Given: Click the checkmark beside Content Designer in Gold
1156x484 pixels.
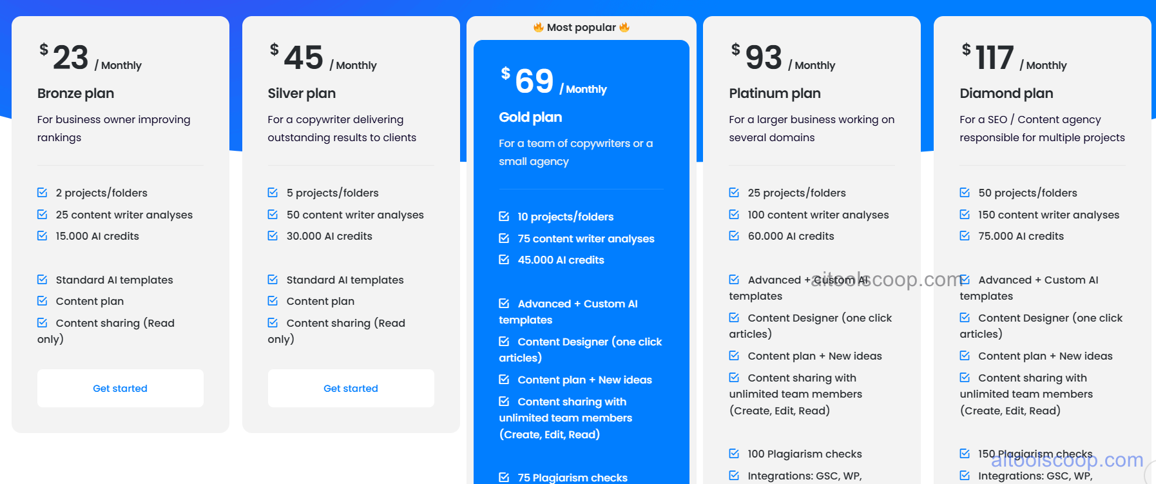Looking at the screenshot, I should point(504,342).
